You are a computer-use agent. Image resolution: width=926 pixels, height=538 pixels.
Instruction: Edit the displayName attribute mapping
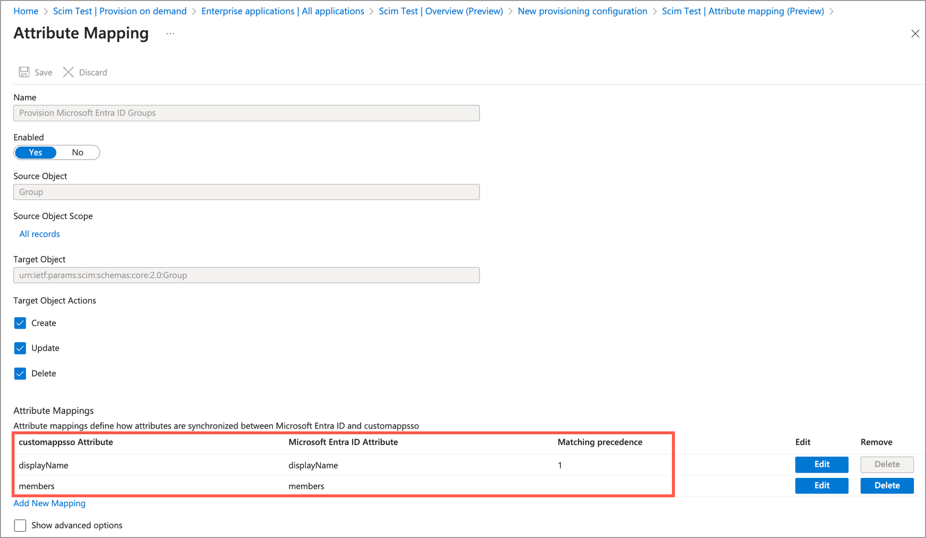(x=821, y=464)
